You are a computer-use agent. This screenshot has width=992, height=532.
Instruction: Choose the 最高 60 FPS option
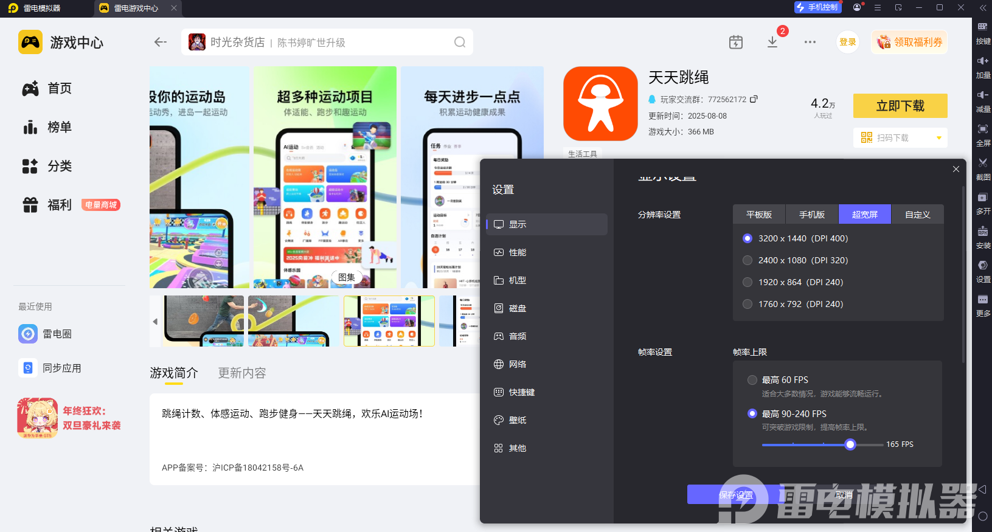click(752, 380)
